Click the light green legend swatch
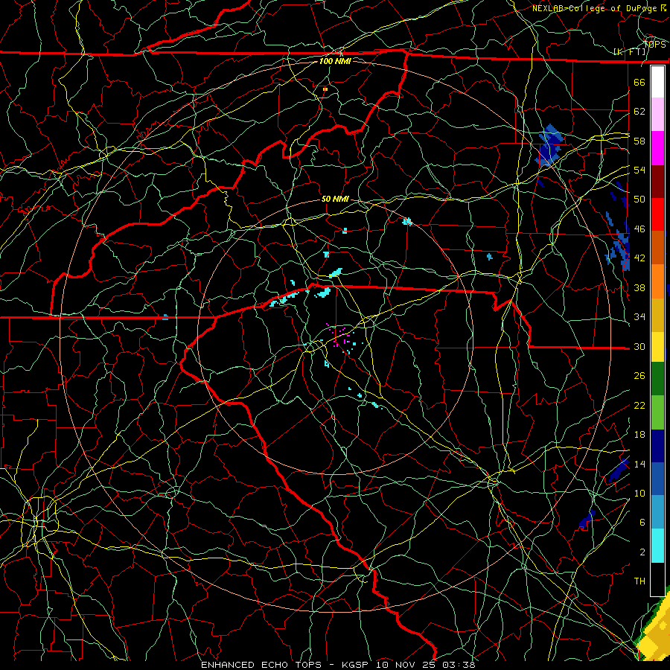The height and width of the screenshot is (670, 670). pos(657,412)
